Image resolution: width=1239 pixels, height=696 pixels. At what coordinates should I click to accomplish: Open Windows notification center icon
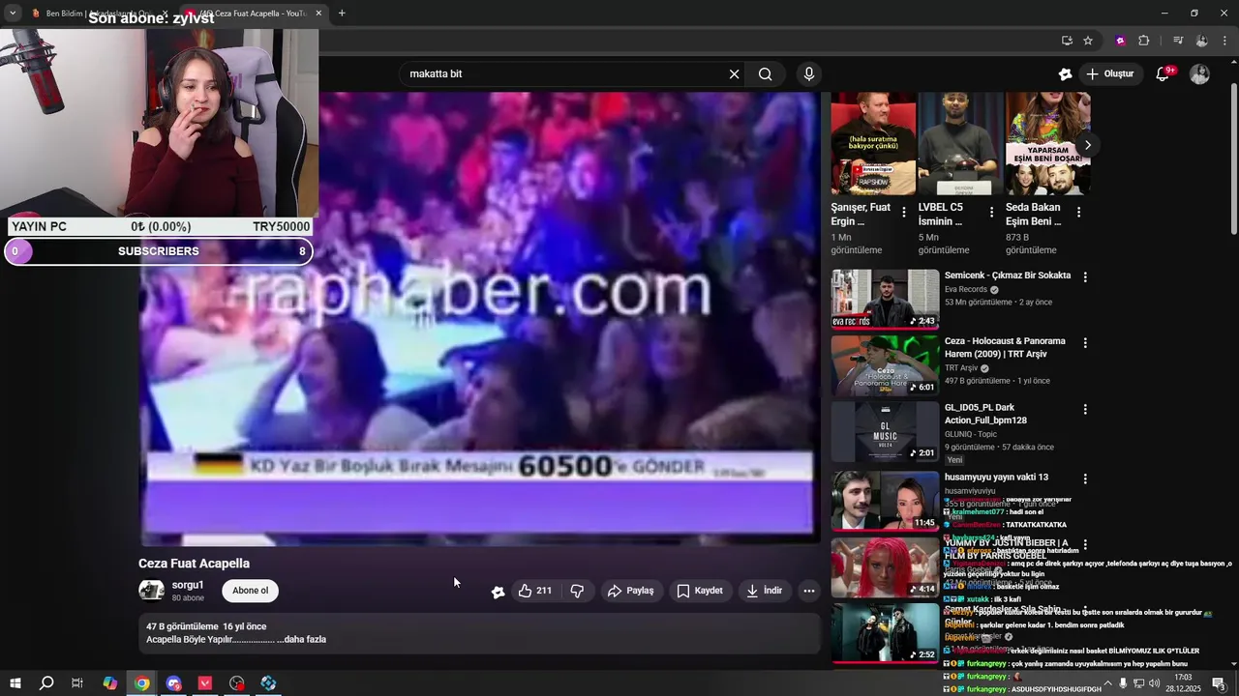pyautogui.click(x=1218, y=683)
